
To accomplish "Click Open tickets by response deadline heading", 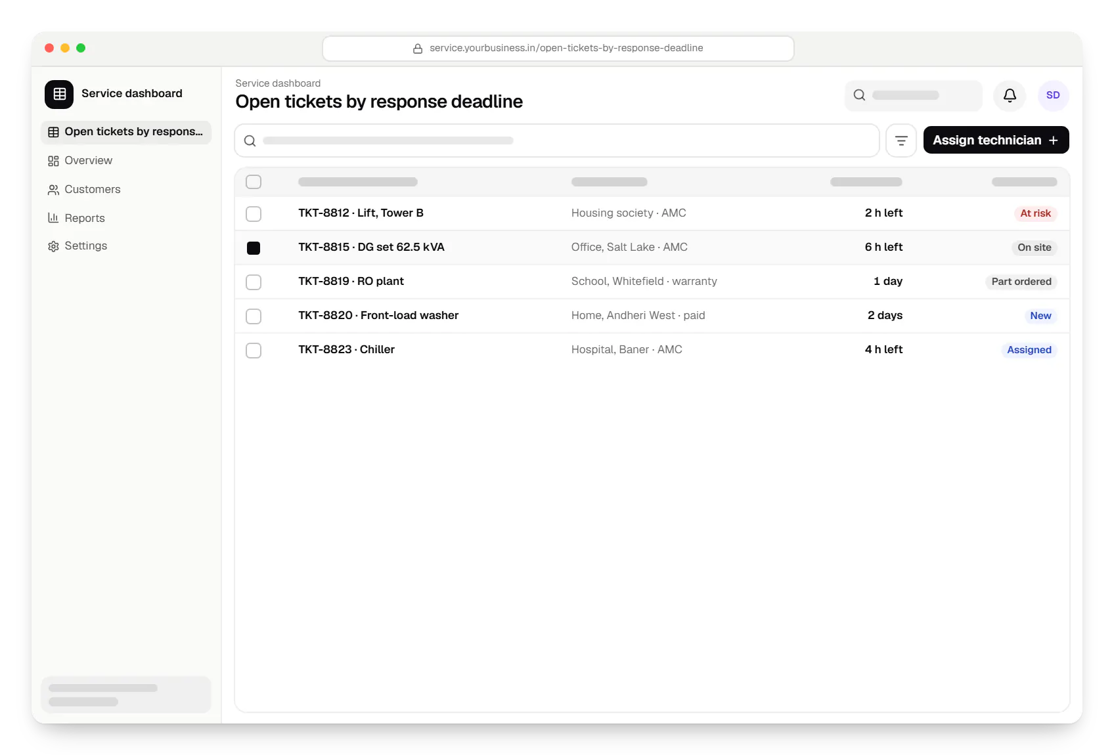I will point(379,102).
